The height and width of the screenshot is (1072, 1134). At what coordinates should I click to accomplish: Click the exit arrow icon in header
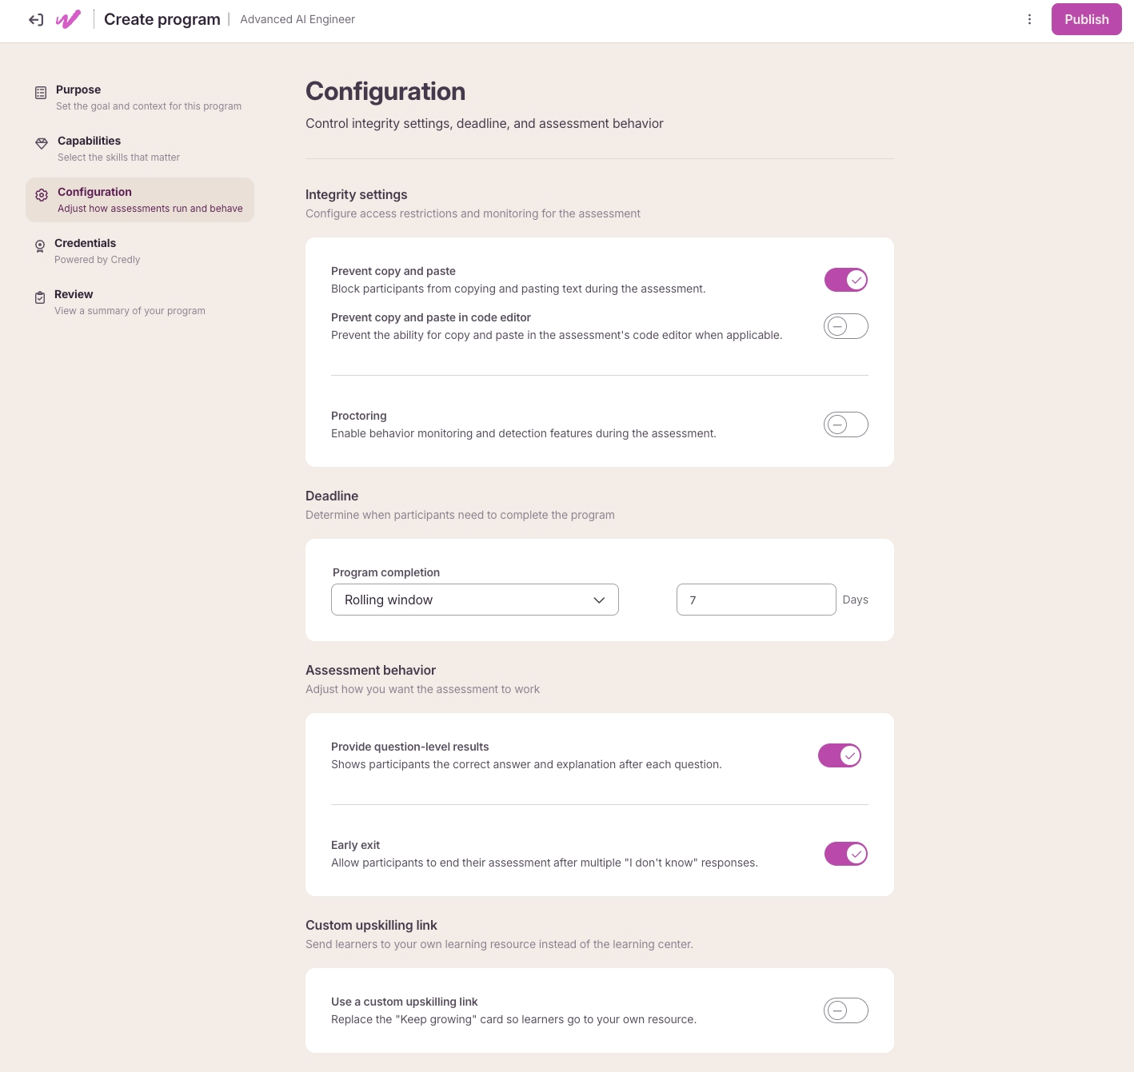click(36, 20)
